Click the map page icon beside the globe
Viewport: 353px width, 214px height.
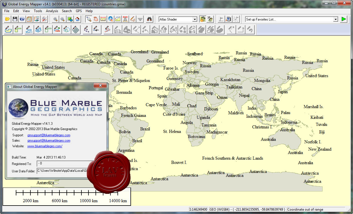coord(29,19)
